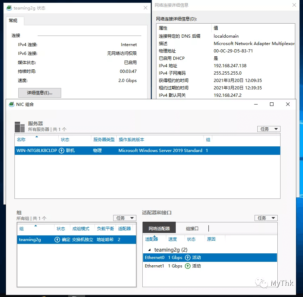Sort teams by 负载平衡 column
This screenshot has width=303, height=297.
coord(105,229)
